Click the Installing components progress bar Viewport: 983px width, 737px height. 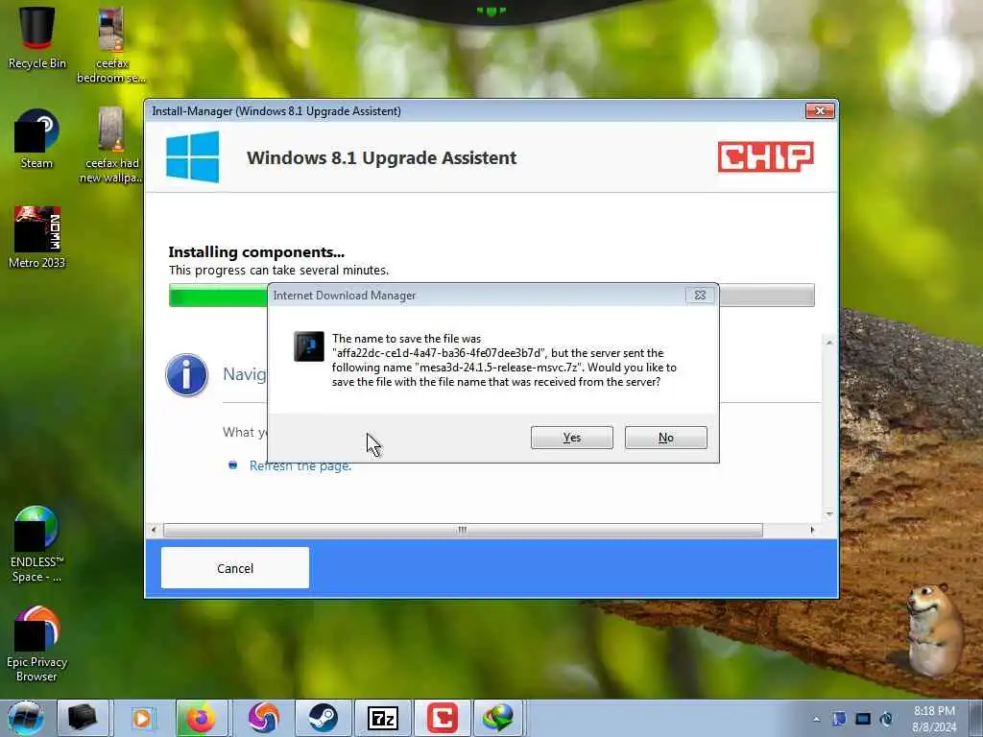click(x=491, y=296)
